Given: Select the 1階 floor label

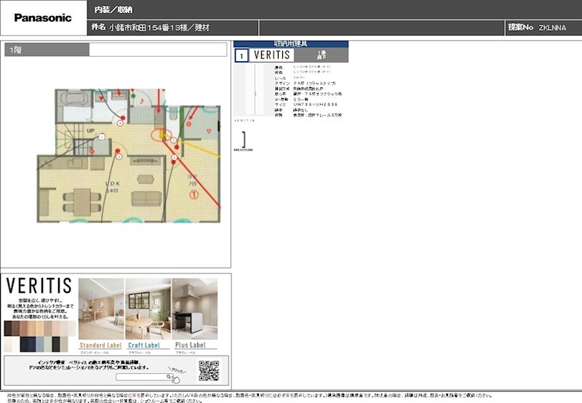Looking at the screenshot, I should 15,49.
